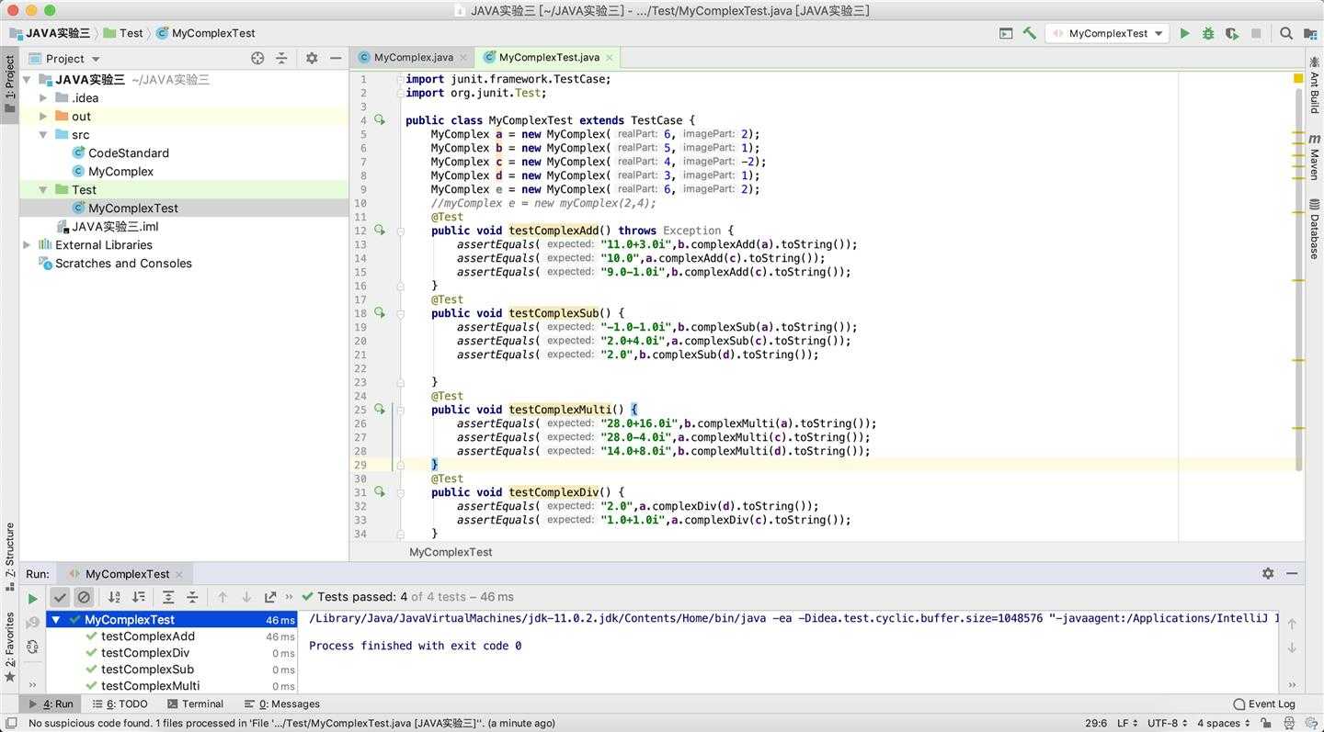Click run gutter icon beside testComplexMulti
This screenshot has width=1324, height=732.
pos(379,410)
